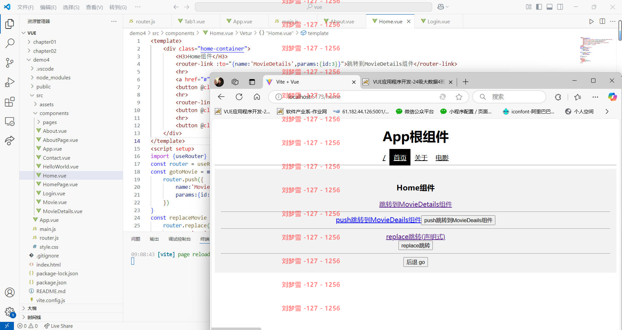Screen dimensions: 622x330
Task: Open editor more actions ellipsis
Action: click(613, 21)
